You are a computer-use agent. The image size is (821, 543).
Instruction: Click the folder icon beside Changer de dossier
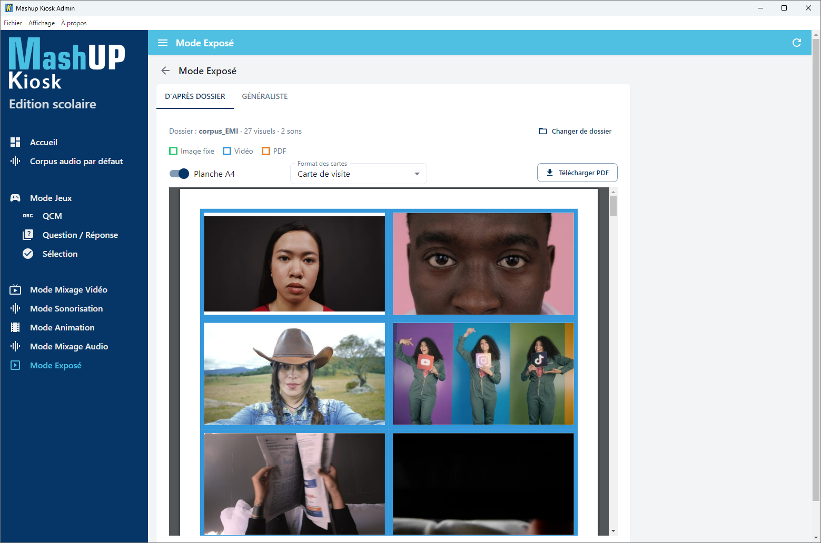[543, 131]
